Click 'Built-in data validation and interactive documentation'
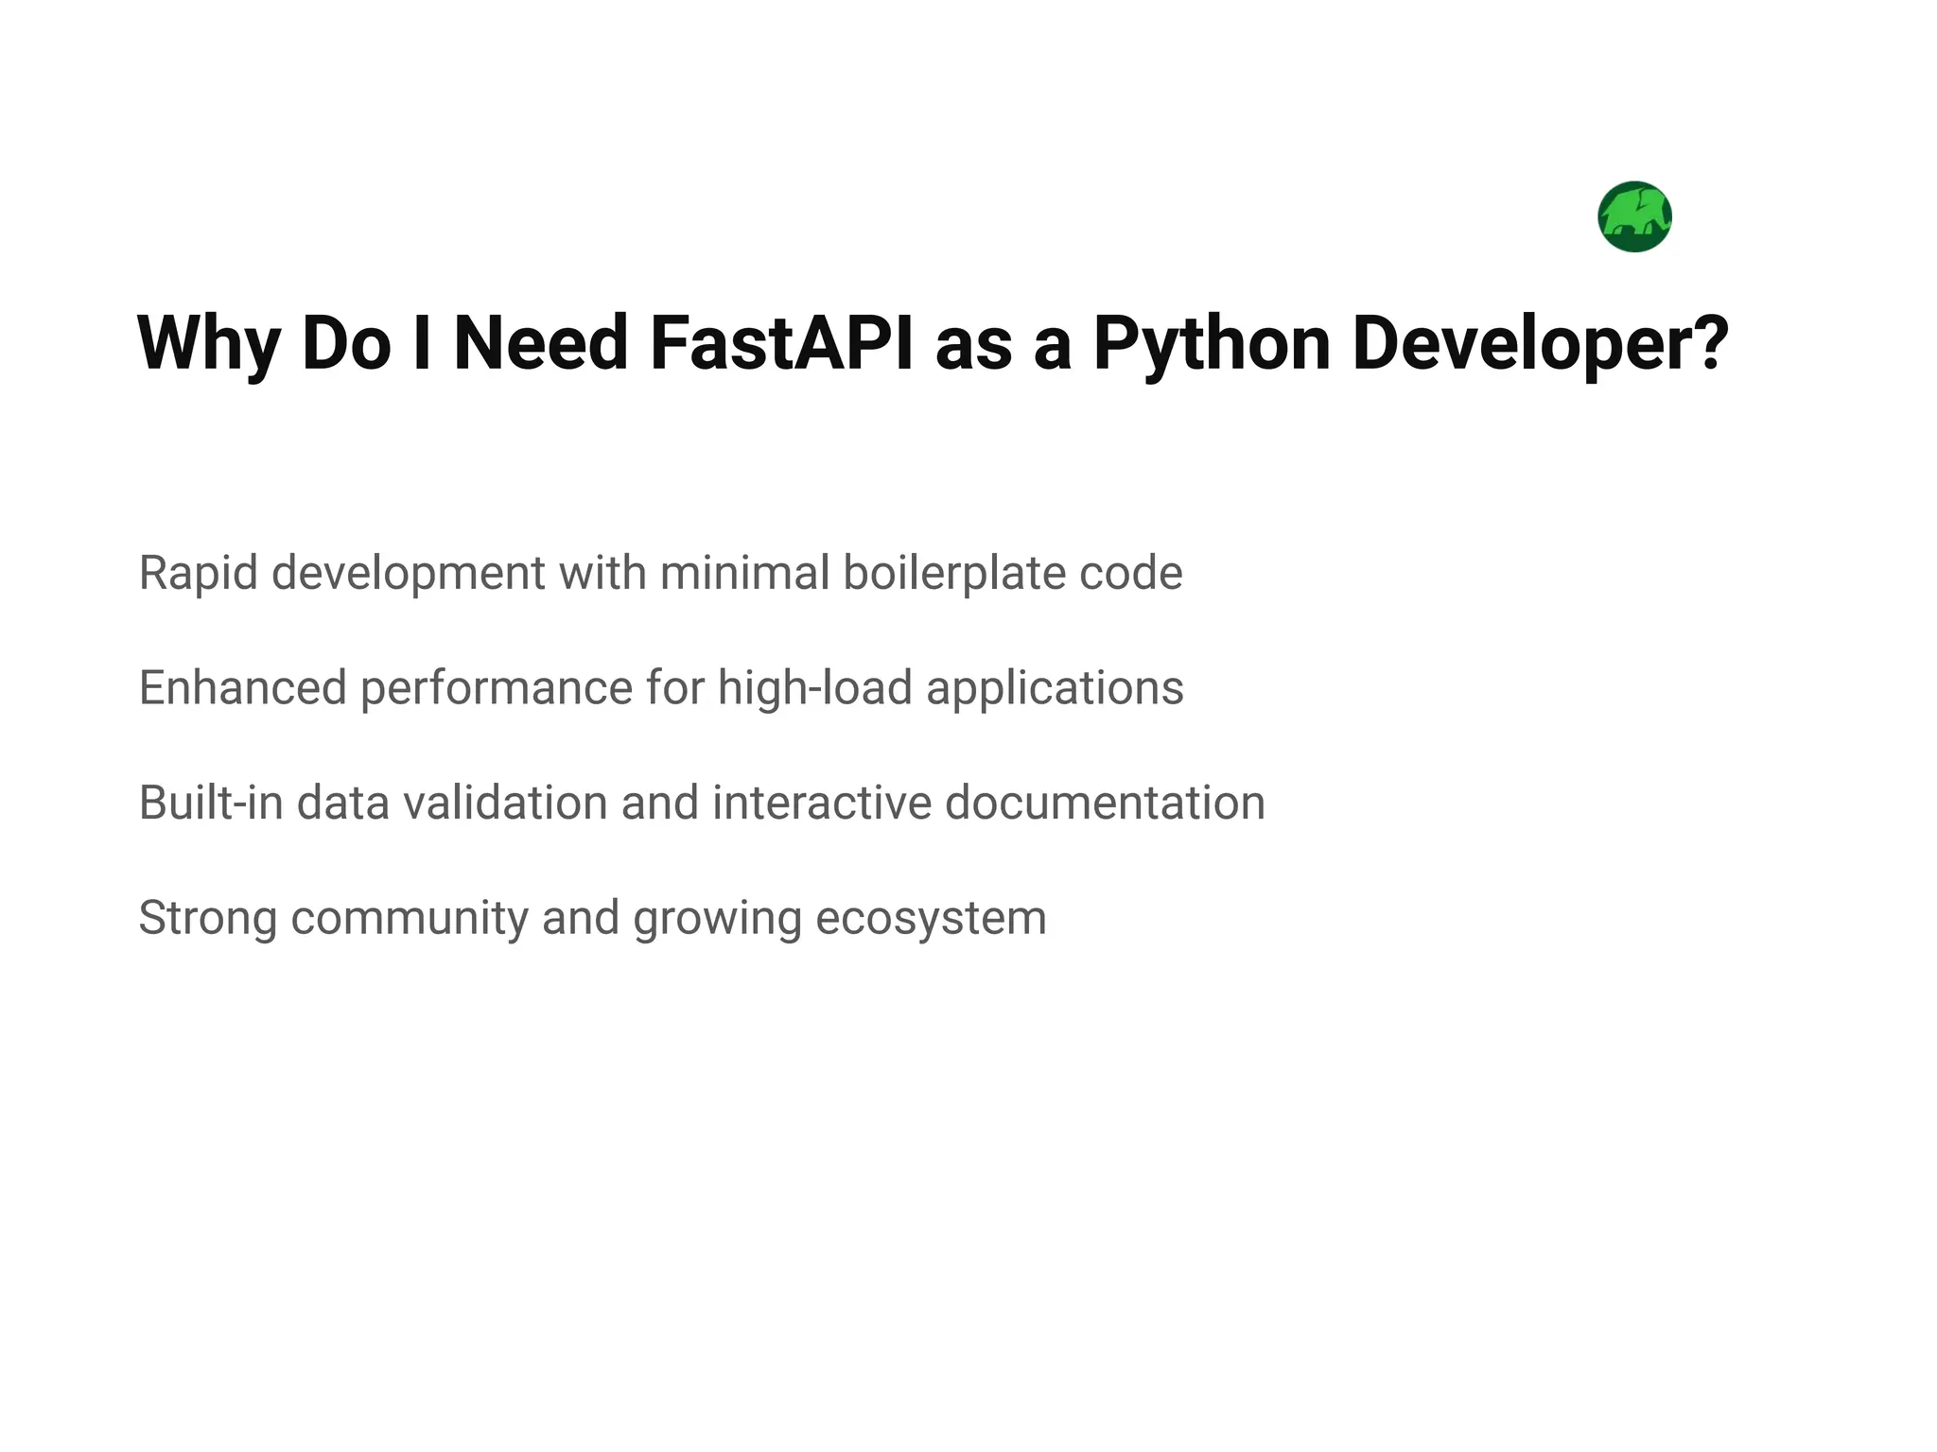1937x1452 pixels. click(x=702, y=803)
